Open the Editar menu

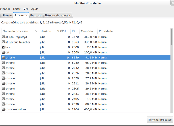click(x=17, y=9)
